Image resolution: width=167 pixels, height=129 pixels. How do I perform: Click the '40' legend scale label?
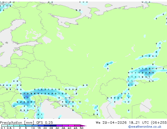click(x=69, y=128)
